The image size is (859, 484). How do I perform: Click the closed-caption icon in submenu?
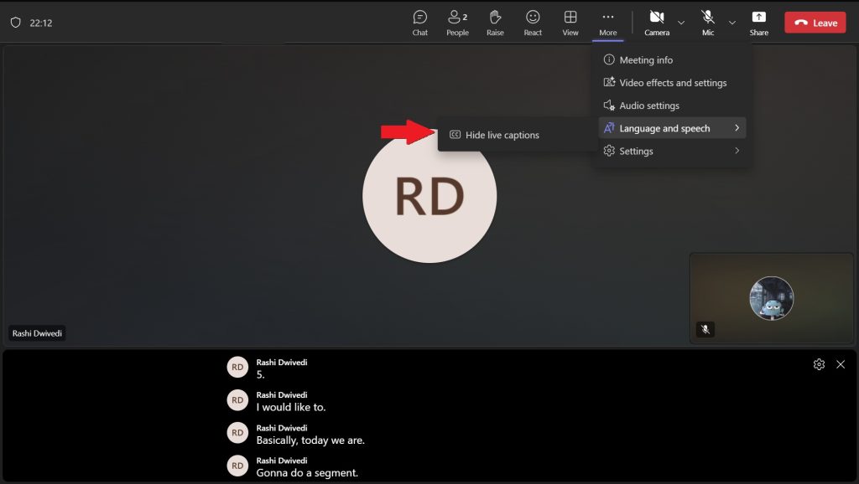(455, 135)
